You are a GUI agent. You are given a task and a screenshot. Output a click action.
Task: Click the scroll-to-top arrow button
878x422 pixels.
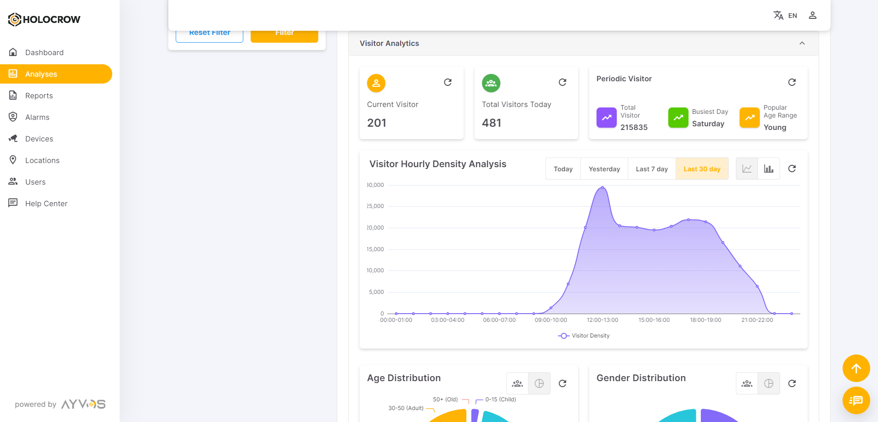(x=855, y=368)
